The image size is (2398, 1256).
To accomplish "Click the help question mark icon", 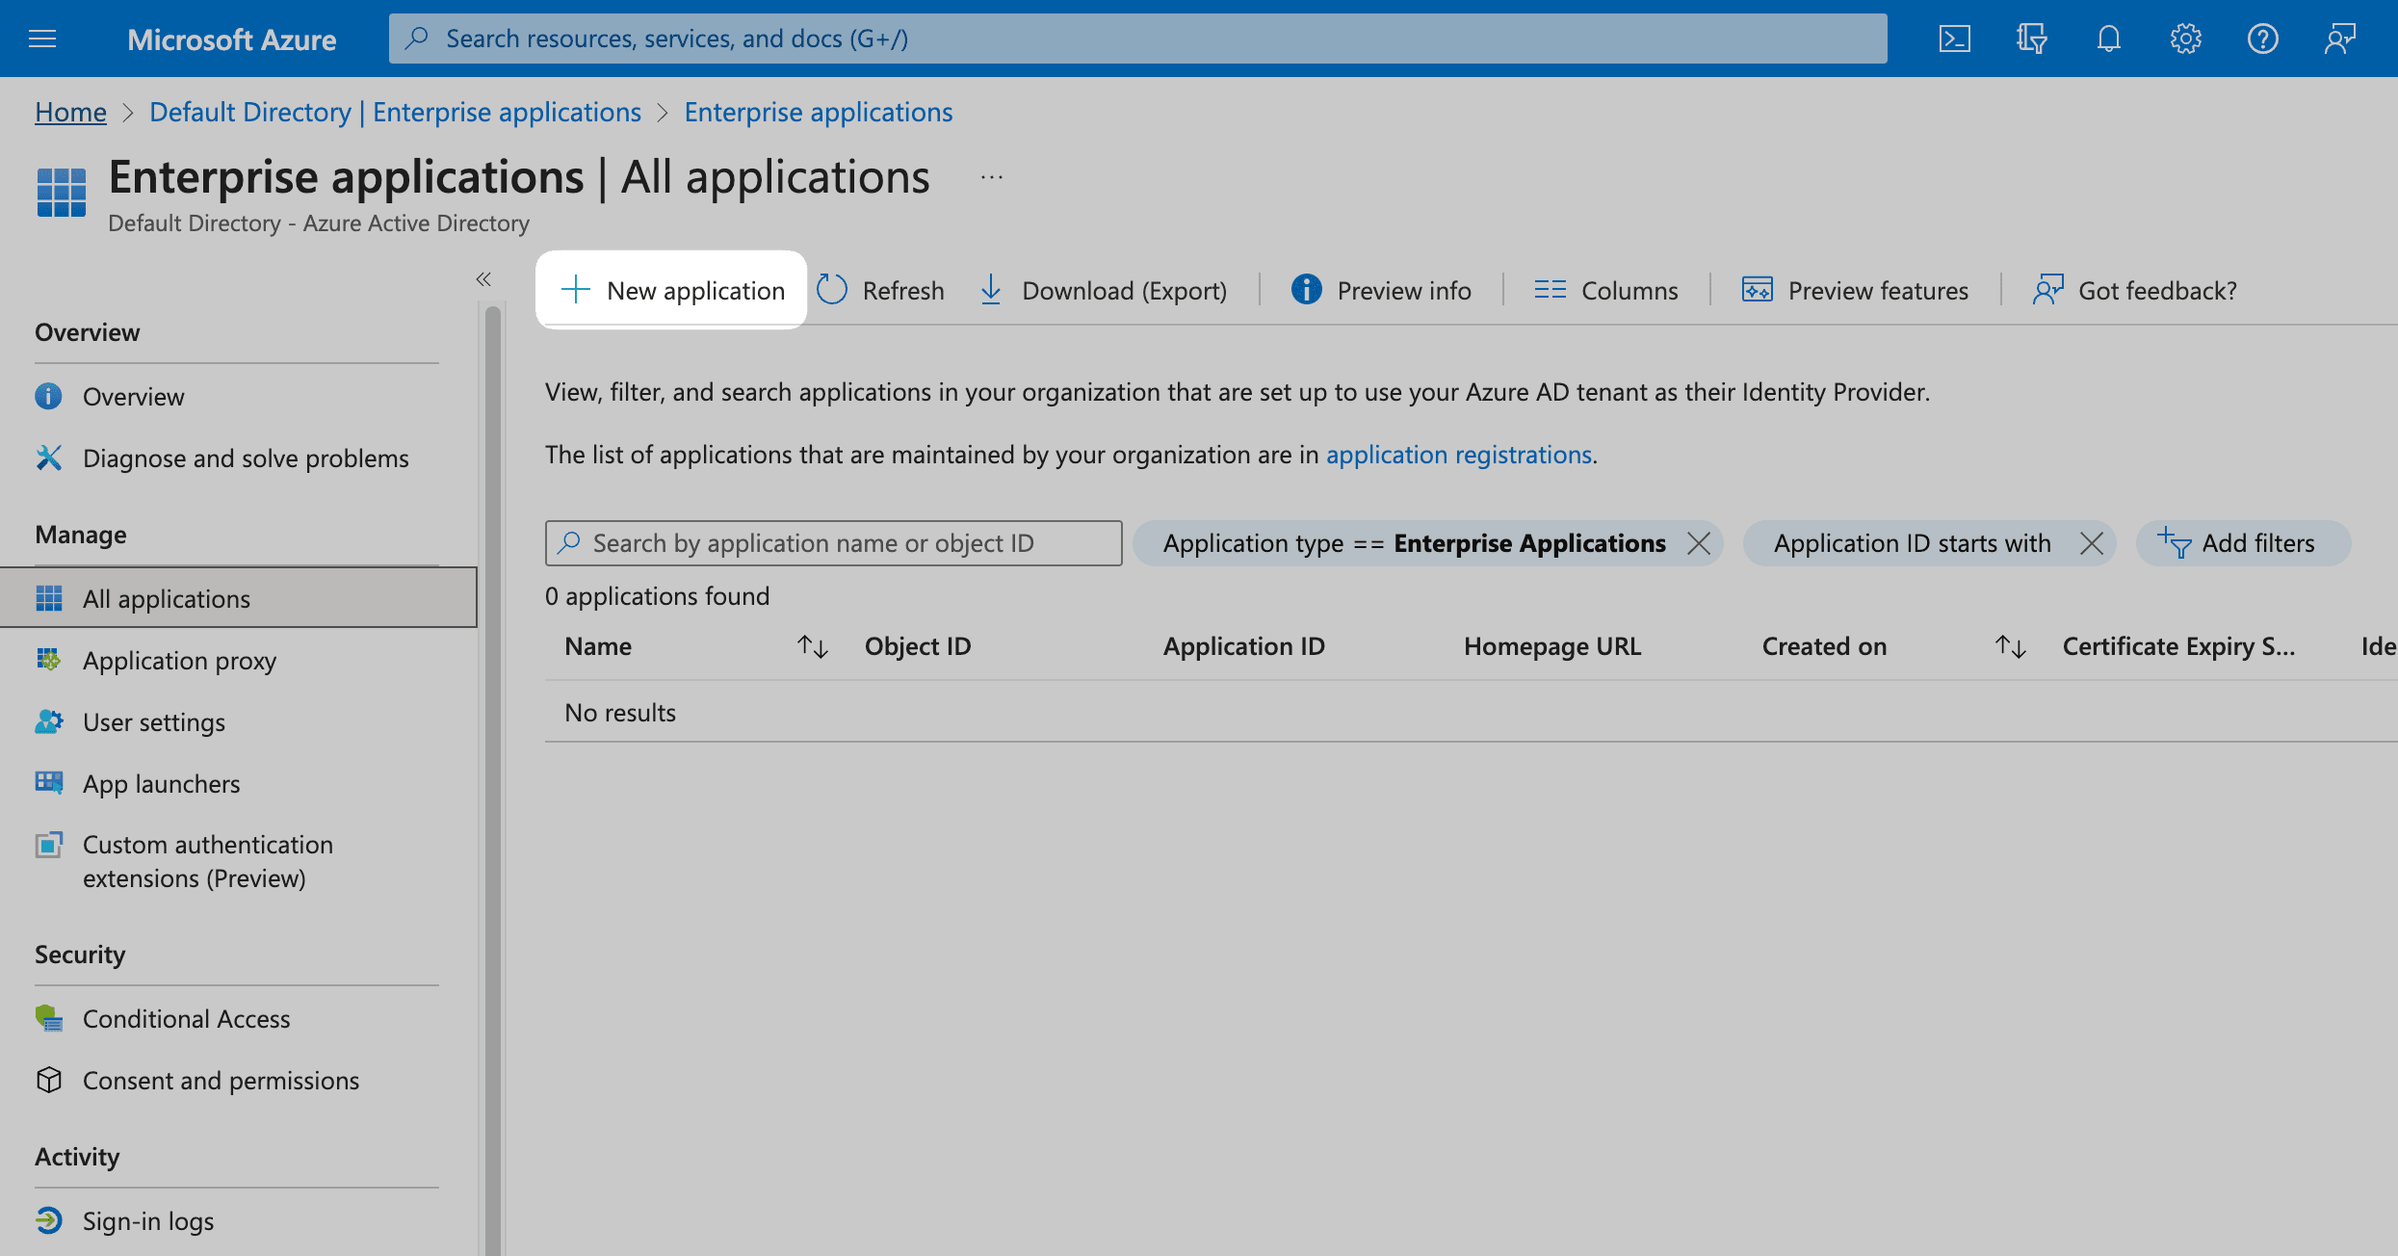I will coord(2262,39).
